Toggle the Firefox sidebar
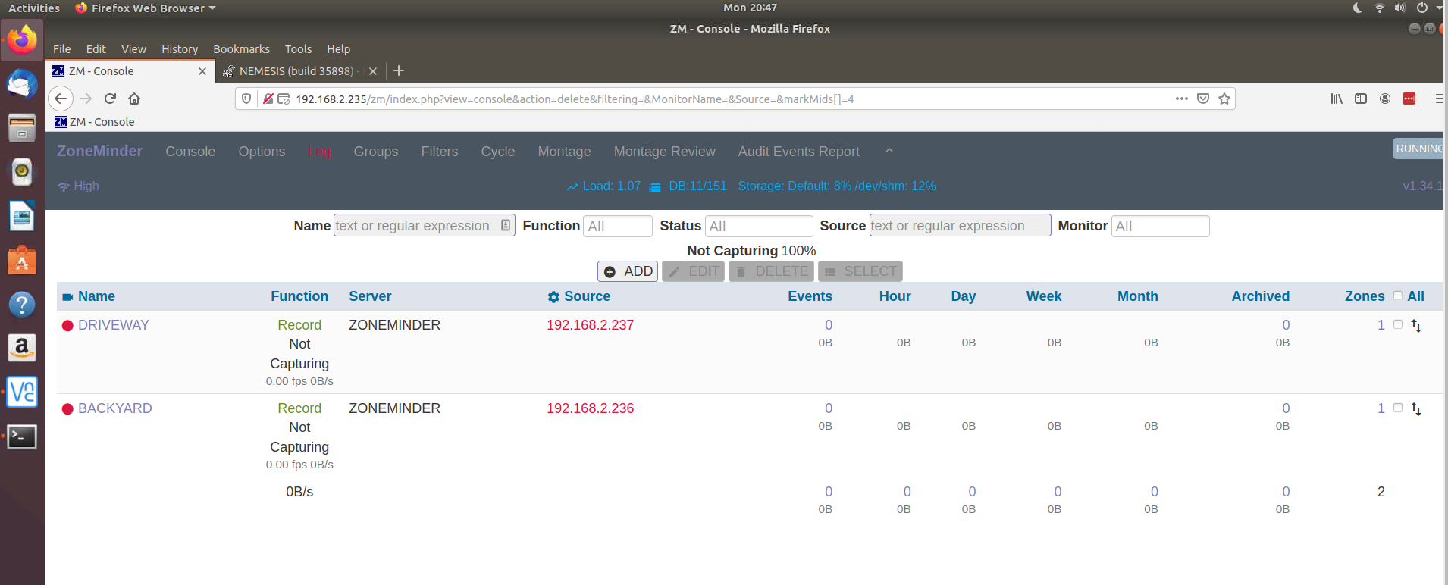 (1361, 99)
